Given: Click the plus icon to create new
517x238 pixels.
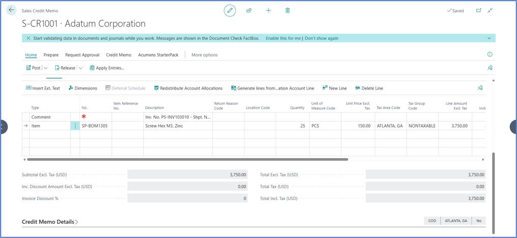Looking at the screenshot, I should coord(268,11).
